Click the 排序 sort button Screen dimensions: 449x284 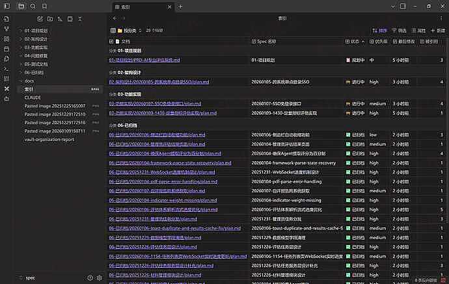pos(379,31)
